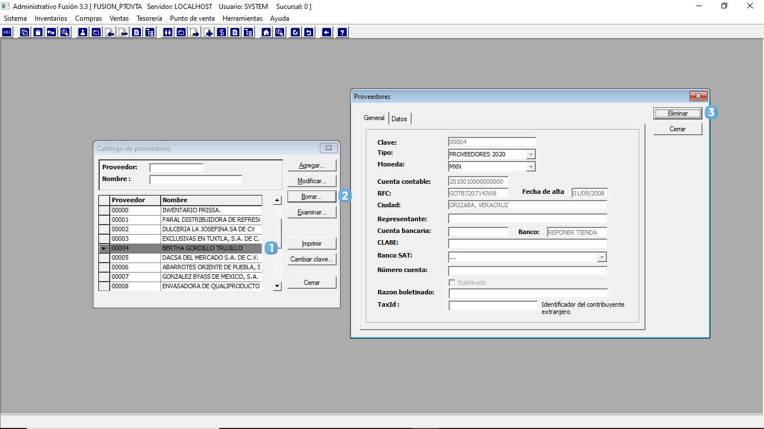764x429 pixels.
Task: Click the '101' counter toolbar icon
Action: 7,32
